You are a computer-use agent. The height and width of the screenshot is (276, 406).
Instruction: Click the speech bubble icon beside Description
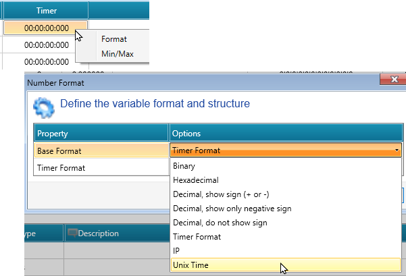tap(72, 233)
